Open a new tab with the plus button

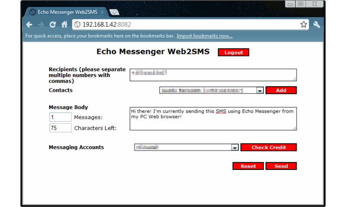114,13
